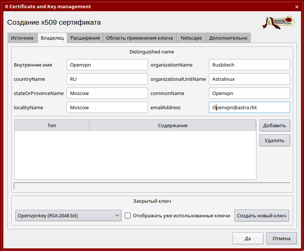Click the Удалить button
This screenshot has width=304, height=251.
274,141
